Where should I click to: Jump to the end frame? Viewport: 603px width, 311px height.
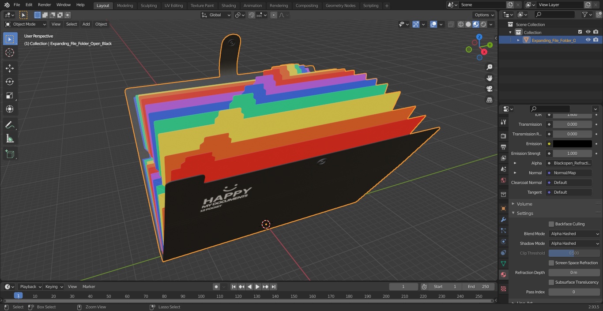pyautogui.click(x=273, y=287)
